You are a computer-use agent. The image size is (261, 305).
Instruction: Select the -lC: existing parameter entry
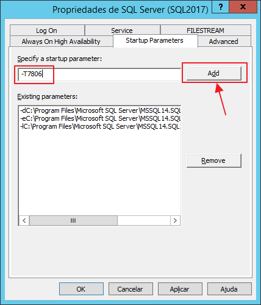(x=100, y=126)
